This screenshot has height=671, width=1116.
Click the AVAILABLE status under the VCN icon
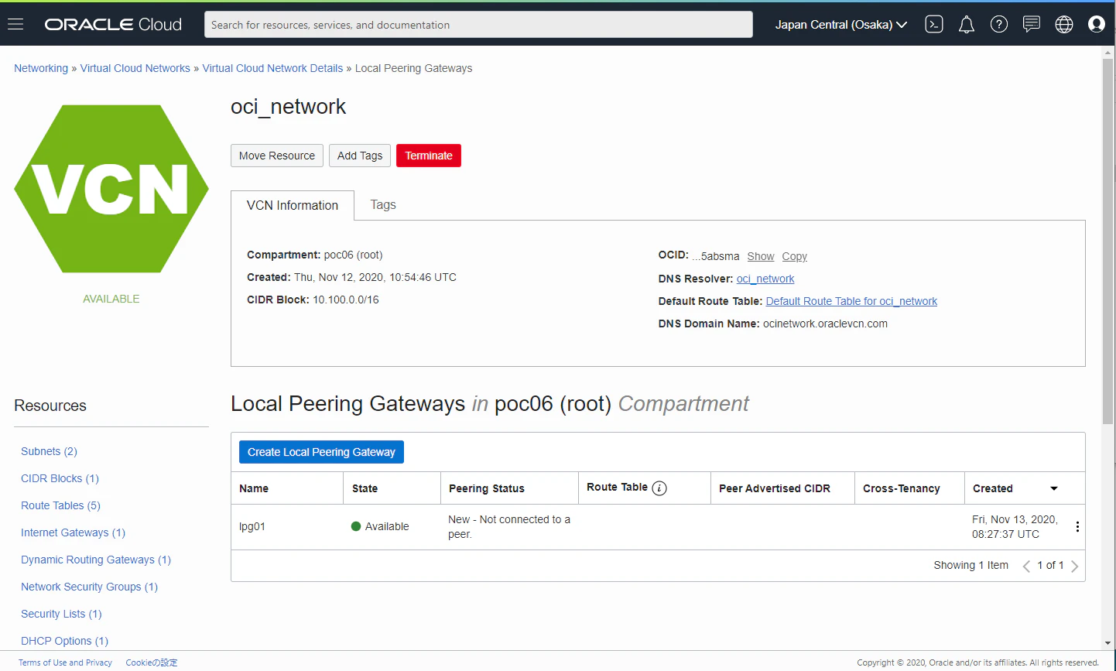111,299
